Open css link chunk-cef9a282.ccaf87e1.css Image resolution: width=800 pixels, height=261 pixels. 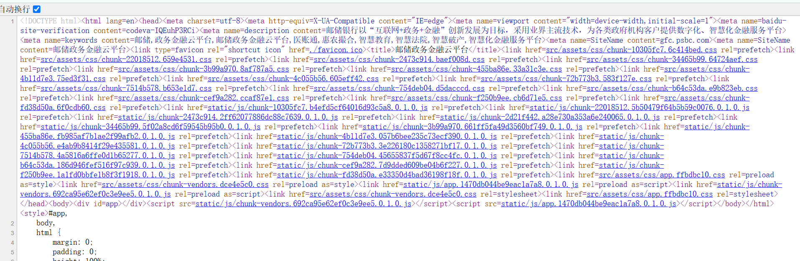click(x=204, y=98)
